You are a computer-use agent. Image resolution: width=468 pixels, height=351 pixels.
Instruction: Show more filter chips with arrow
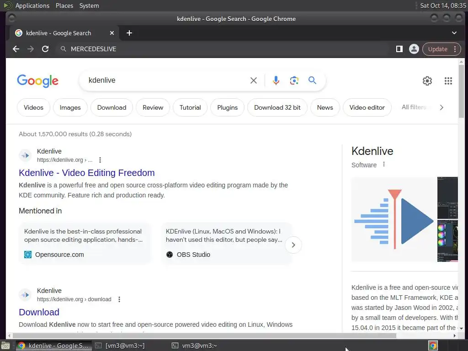click(x=441, y=107)
